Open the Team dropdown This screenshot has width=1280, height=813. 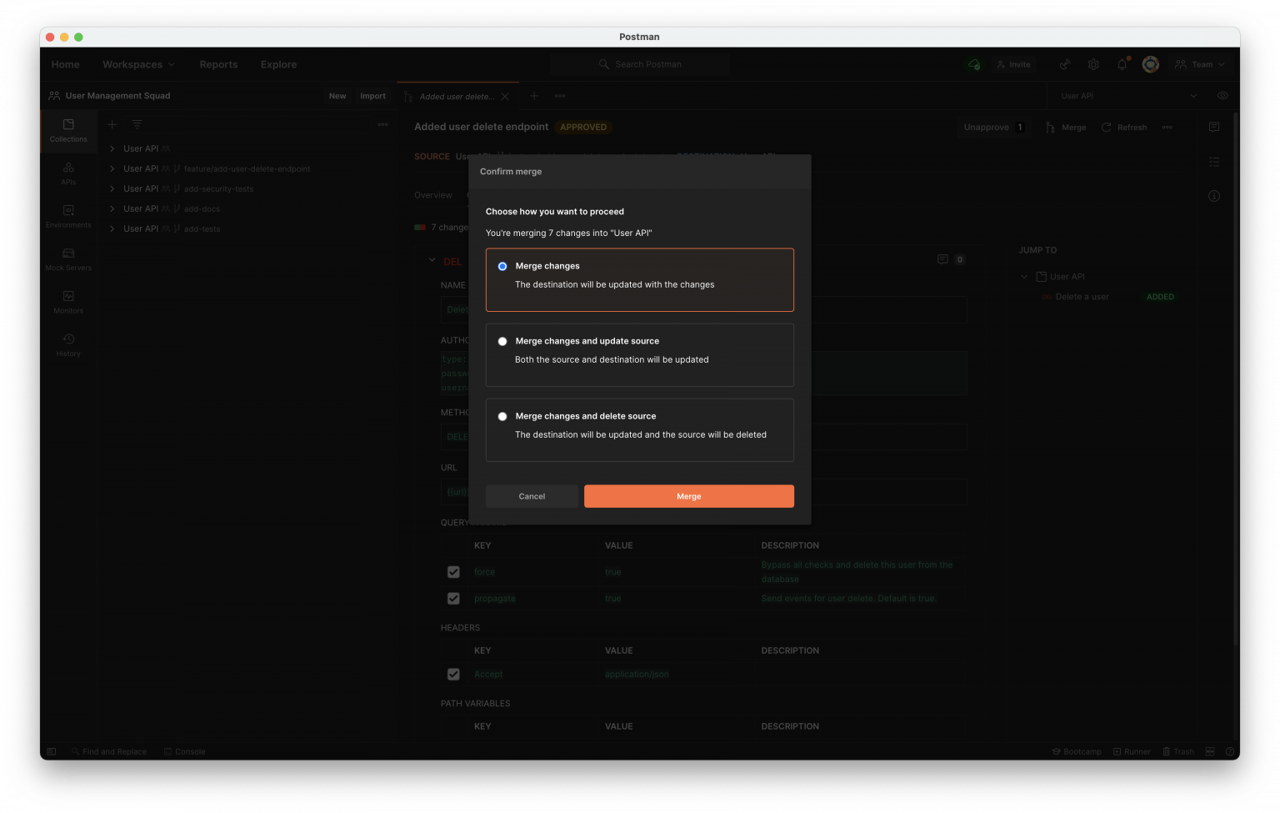[x=1199, y=64]
